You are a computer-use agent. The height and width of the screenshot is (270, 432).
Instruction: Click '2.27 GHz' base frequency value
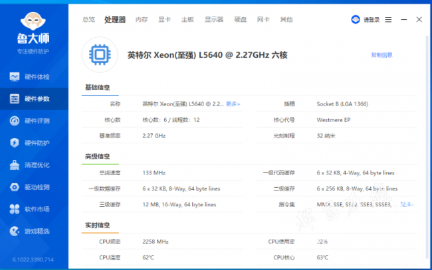154,136
